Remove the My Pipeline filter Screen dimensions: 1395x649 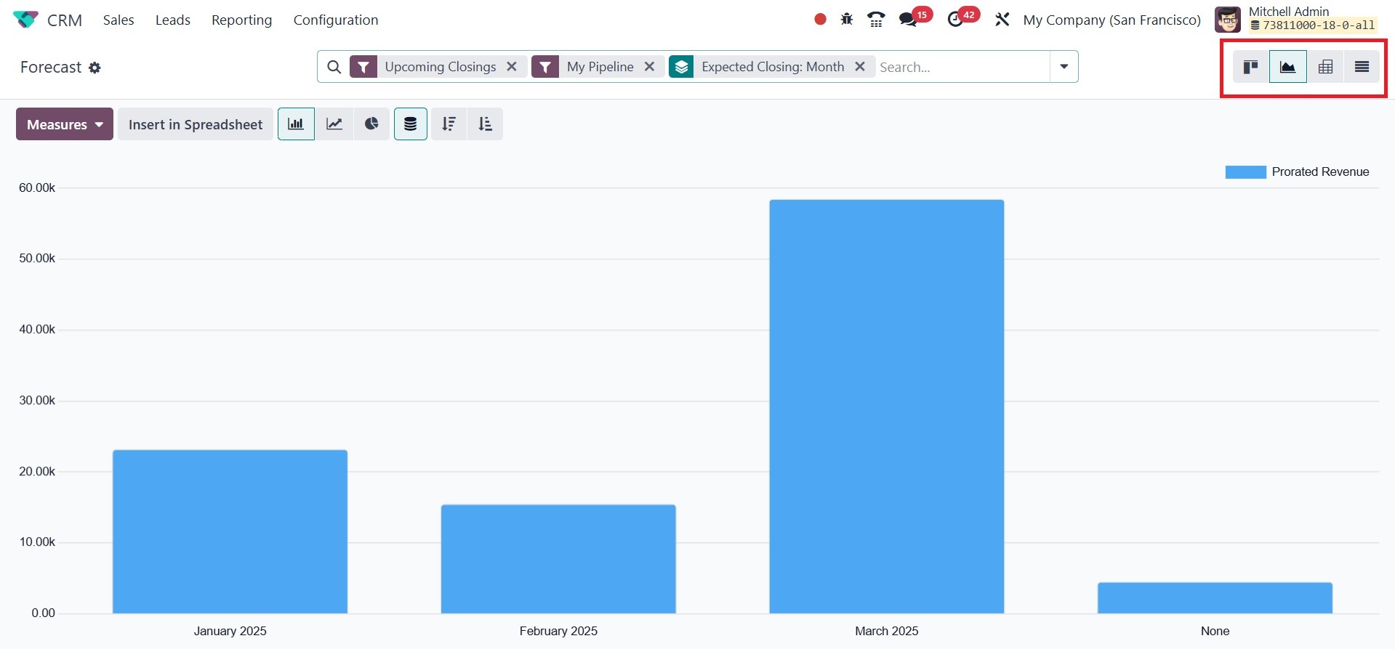pos(649,67)
